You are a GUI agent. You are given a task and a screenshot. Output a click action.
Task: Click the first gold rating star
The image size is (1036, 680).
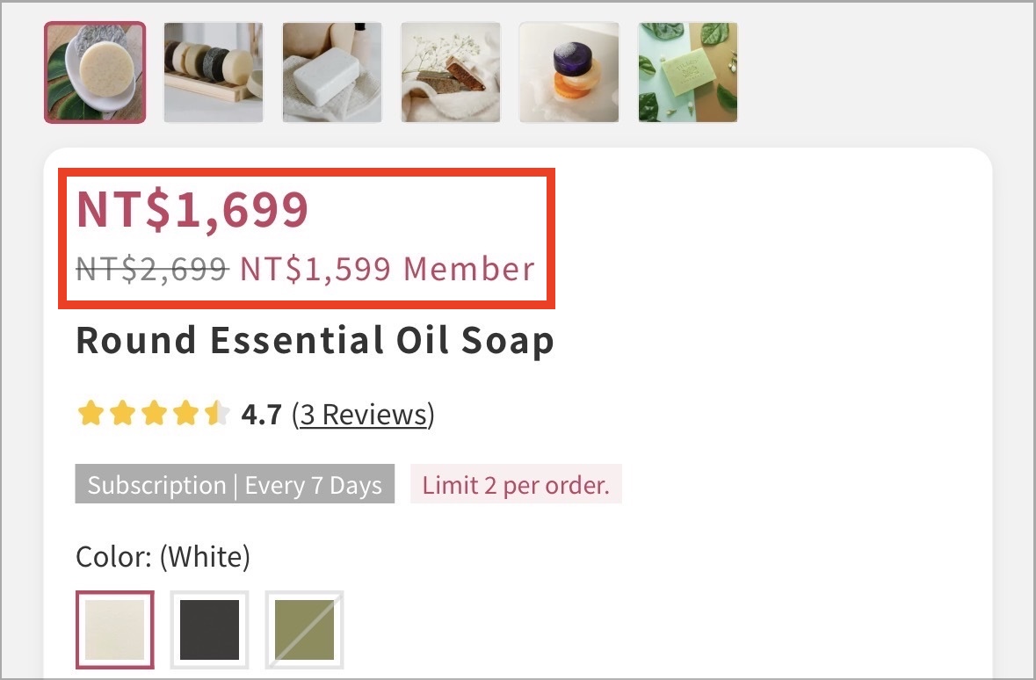[x=91, y=413]
